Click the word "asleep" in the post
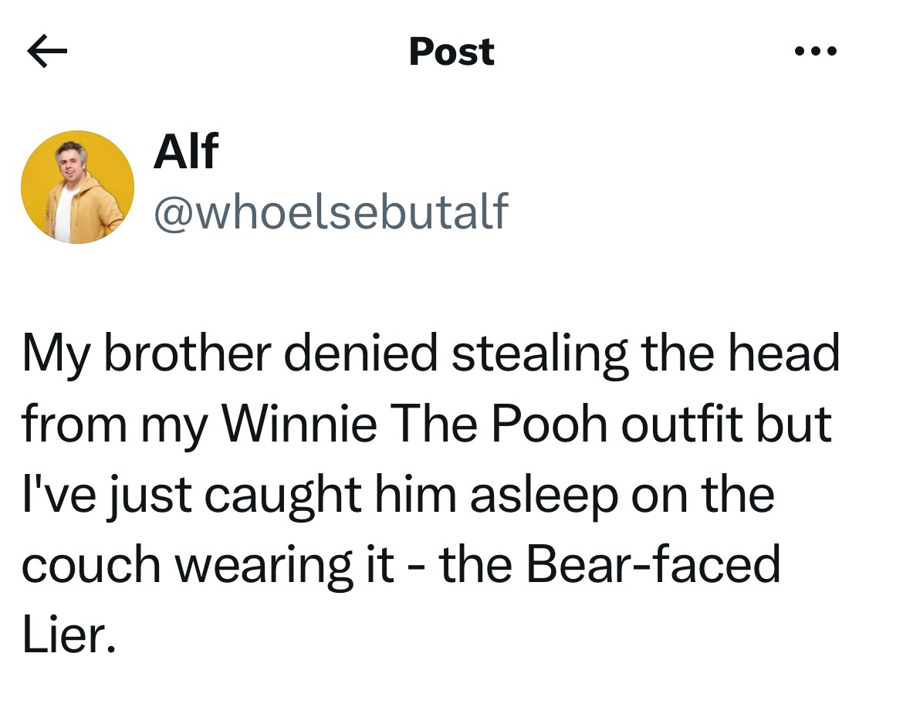Image resolution: width=903 pixels, height=721 pixels. pyautogui.click(x=543, y=495)
